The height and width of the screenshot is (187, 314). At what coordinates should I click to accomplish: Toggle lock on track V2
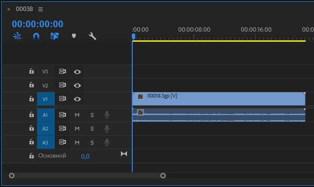(32, 85)
